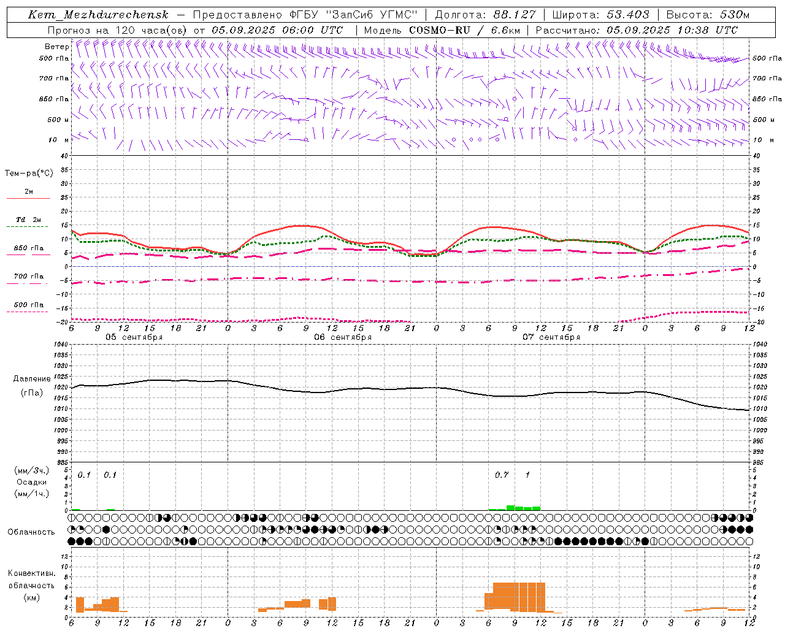Select the provider text "ЗапСиб УГМС"
The width and height of the screenshot is (785, 628).
point(372,15)
